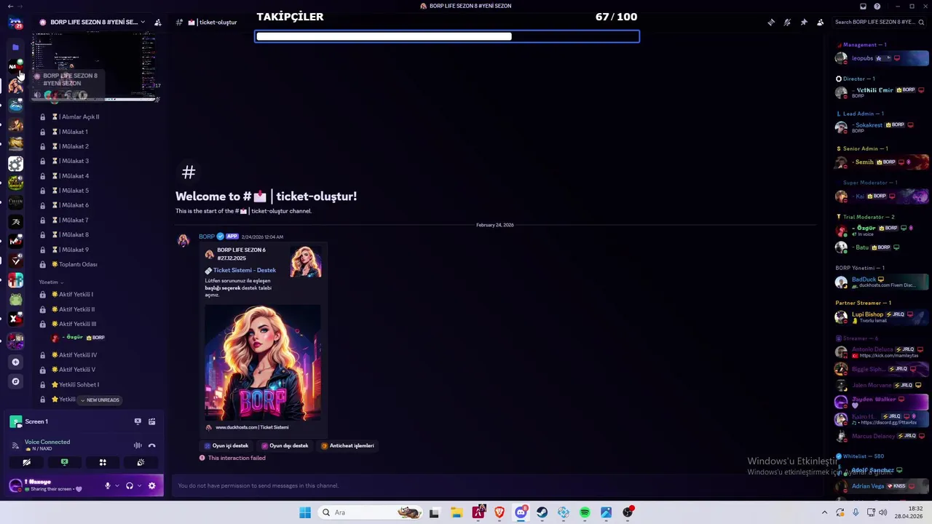The height and width of the screenshot is (524, 932).
Task: Toggle noise suppression waveform icon
Action: (x=138, y=445)
